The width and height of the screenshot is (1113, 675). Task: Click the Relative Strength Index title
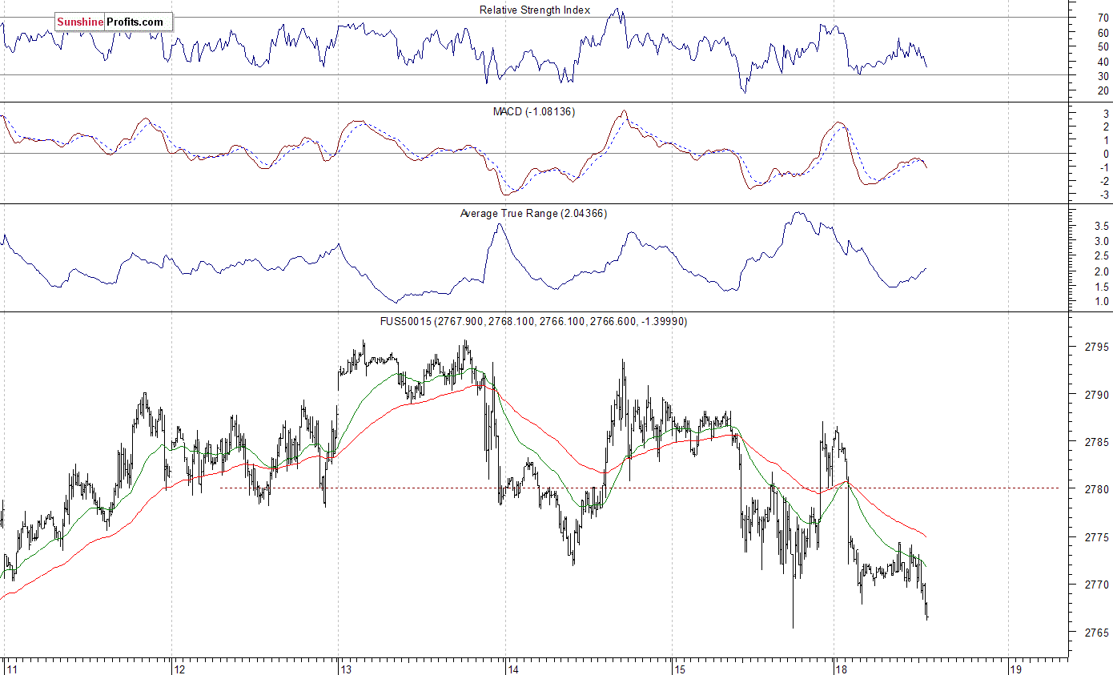point(535,10)
